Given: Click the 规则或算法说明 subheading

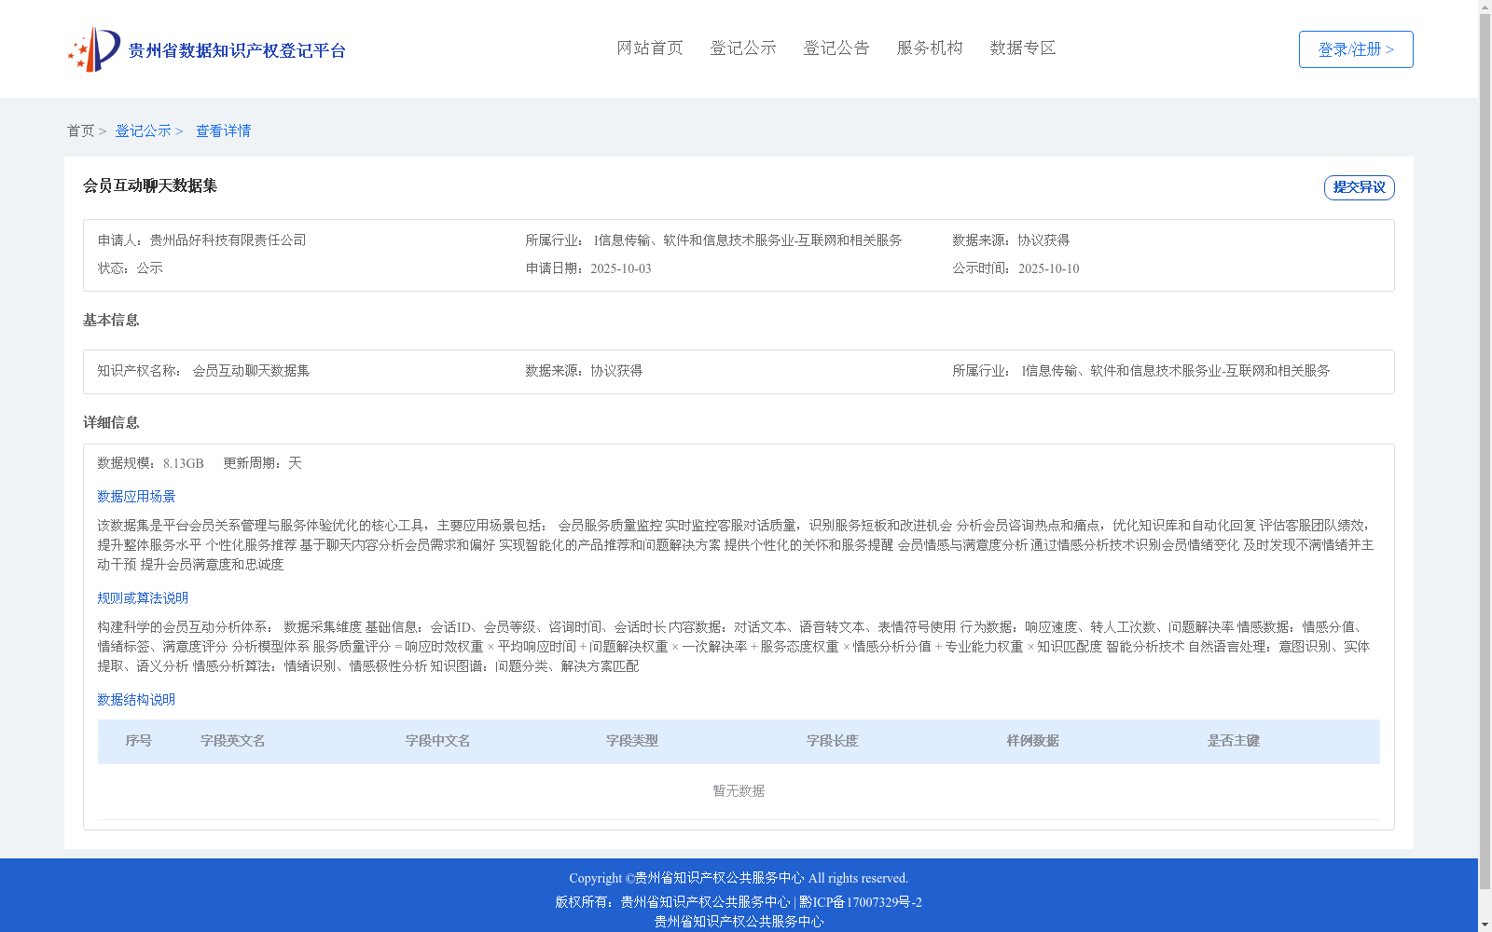Looking at the screenshot, I should 143,598.
